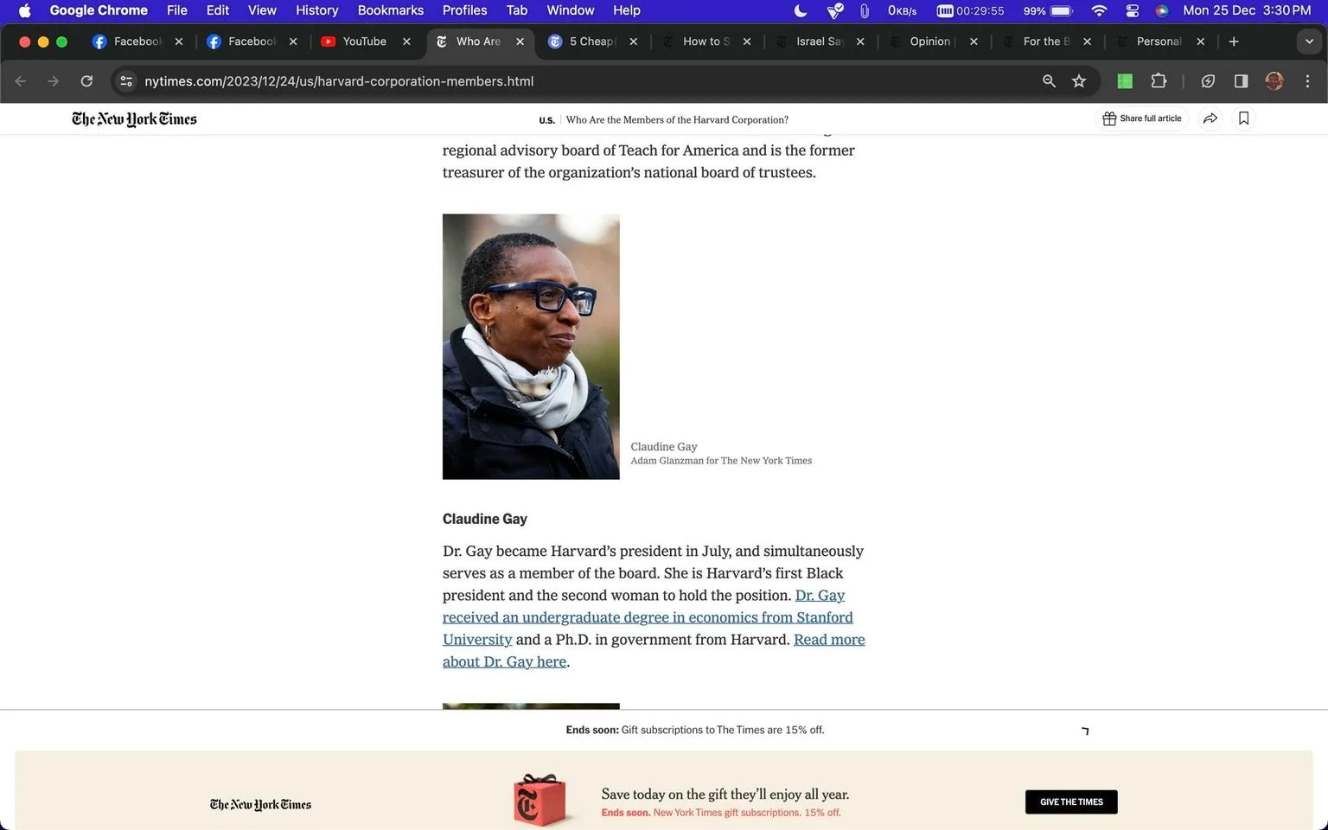Open the Extensions puzzle icon
Screen dimensions: 1328x830
tap(1159, 81)
